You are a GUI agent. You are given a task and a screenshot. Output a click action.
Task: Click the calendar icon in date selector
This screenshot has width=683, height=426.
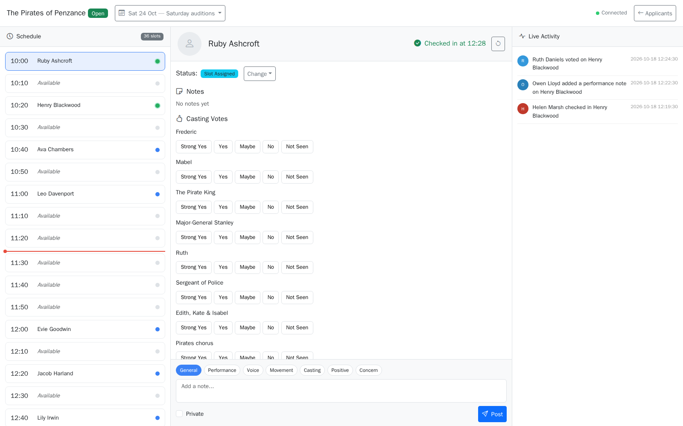click(x=122, y=13)
